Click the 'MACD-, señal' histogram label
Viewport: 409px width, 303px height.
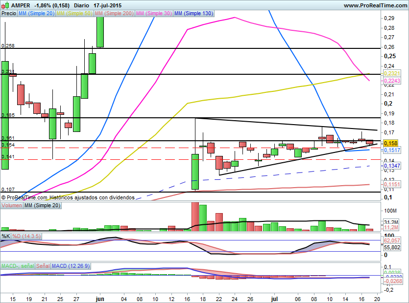(x=18, y=266)
